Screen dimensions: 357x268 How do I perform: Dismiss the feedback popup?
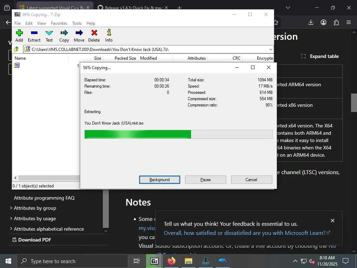[332, 221]
